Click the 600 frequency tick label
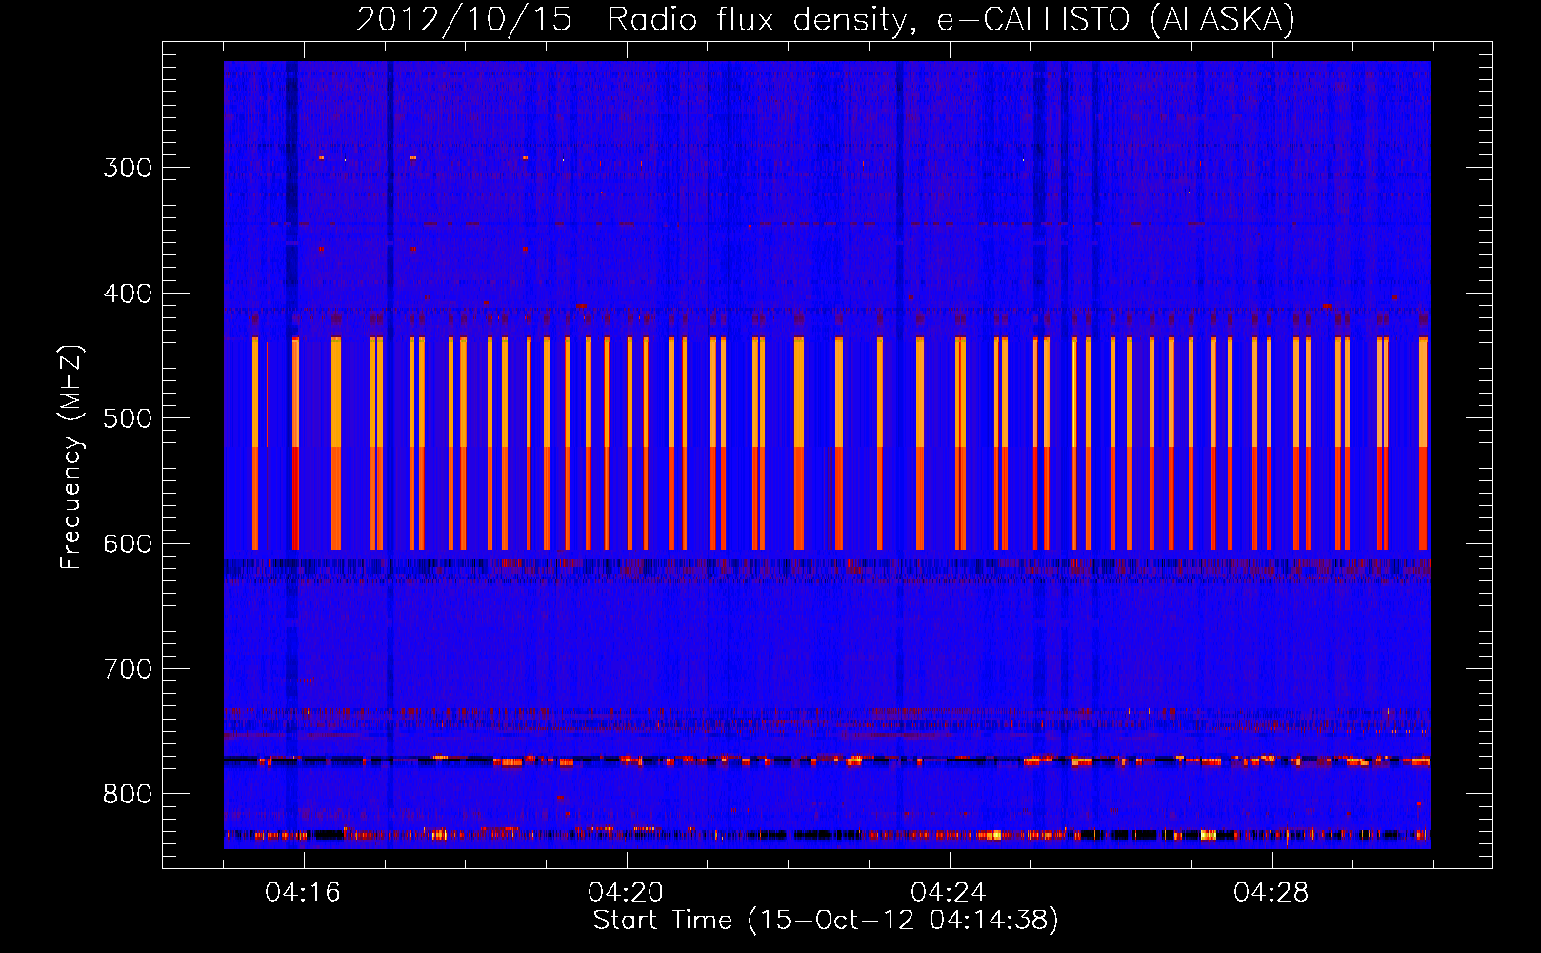Viewport: 1541px width, 953px height. 128,544
